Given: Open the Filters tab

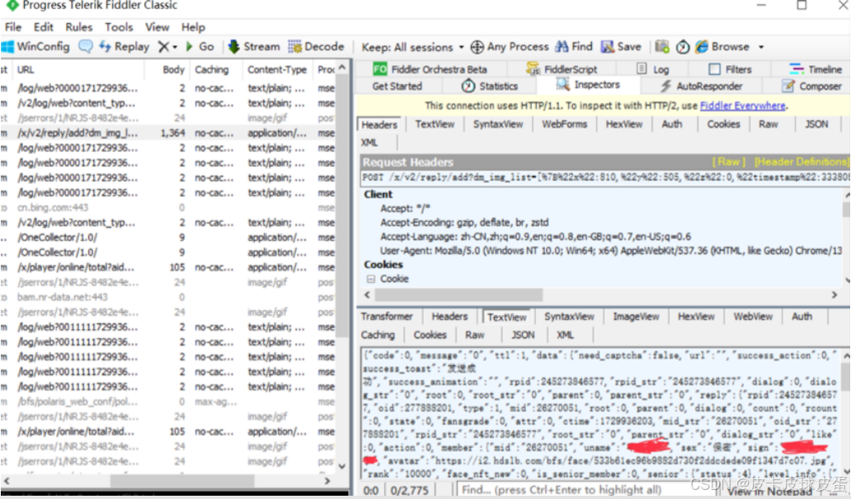Looking at the screenshot, I should pos(730,69).
